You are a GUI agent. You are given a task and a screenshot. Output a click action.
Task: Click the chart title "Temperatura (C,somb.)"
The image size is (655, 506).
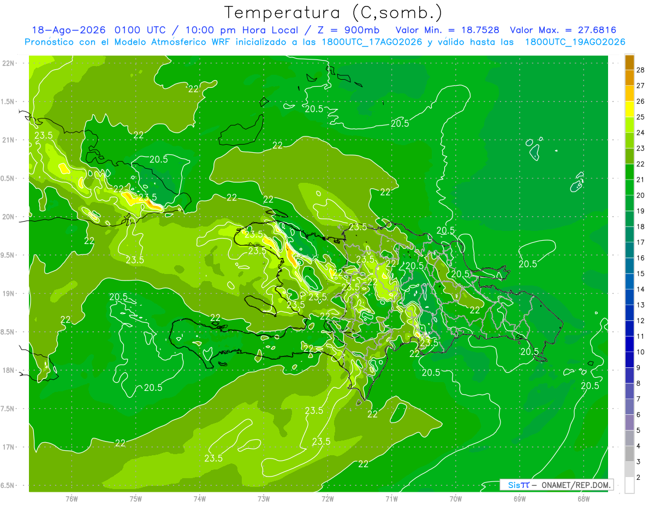[x=333, y=13]
